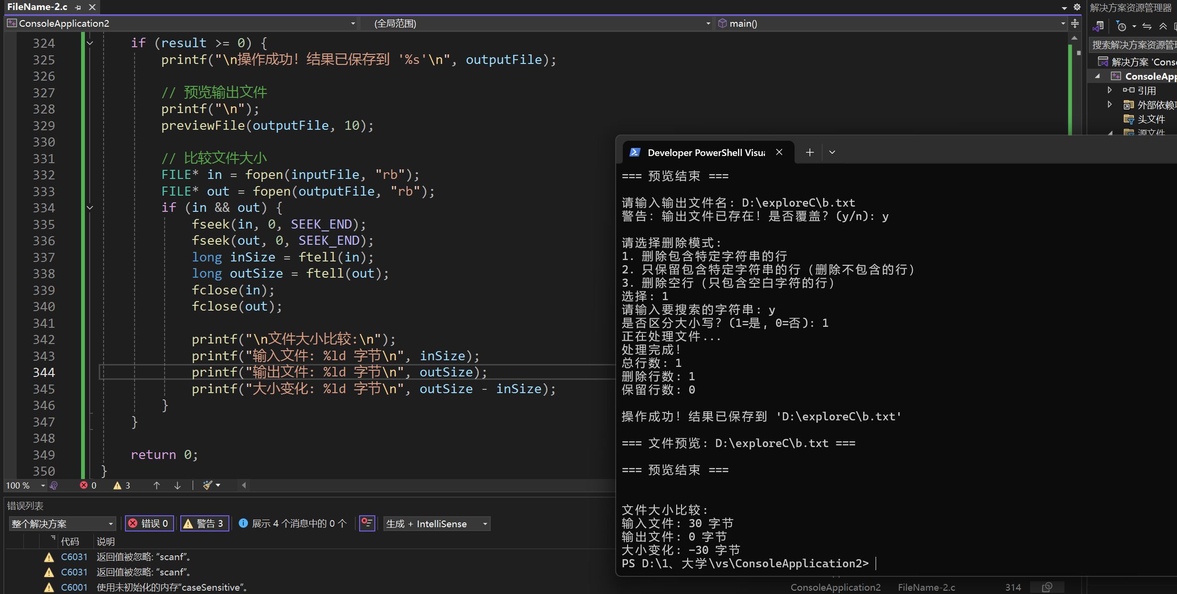Expand the 引用 tree node
The width and height of the screenshot is (1177, 594).
coord(1110,90)
